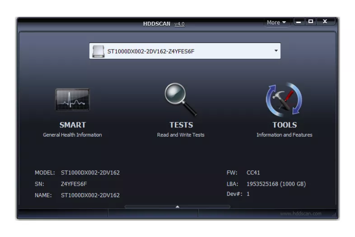The width and height of the screenshot is (355, 237).
Task: Expand the drive selection dropdown arrow
Action: click(x=276, y=51)
